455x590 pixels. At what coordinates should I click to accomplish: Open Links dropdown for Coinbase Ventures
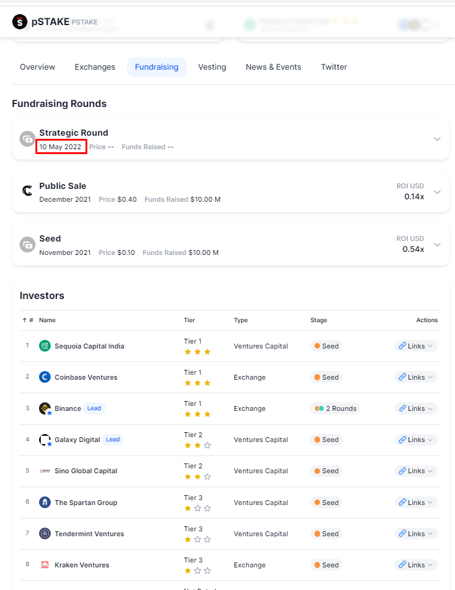(x=416, y=377)
